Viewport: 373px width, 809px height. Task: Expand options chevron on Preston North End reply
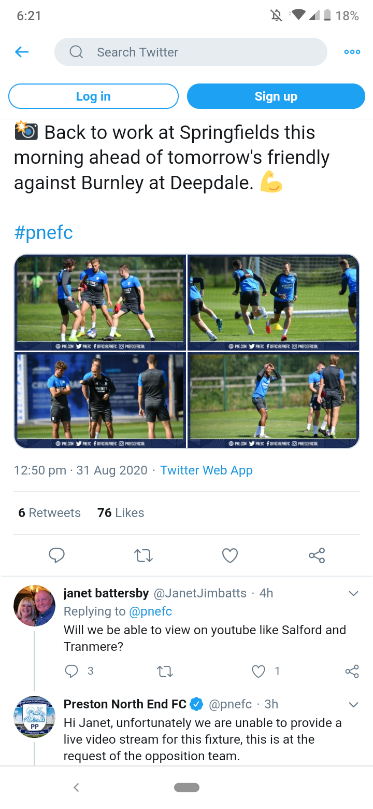point(354,704)
